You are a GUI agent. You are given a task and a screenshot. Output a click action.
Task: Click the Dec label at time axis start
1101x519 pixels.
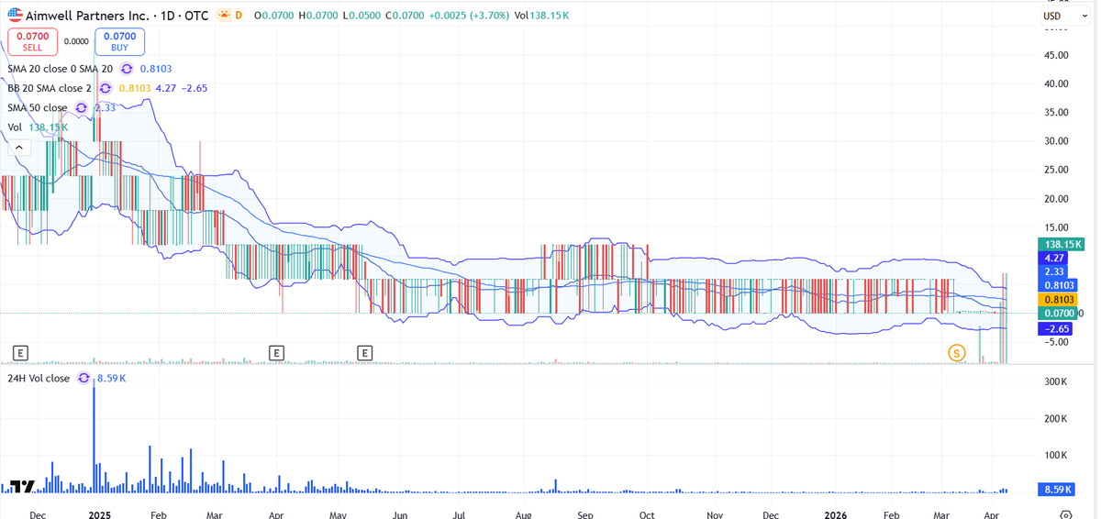click(x=38, y=514)
